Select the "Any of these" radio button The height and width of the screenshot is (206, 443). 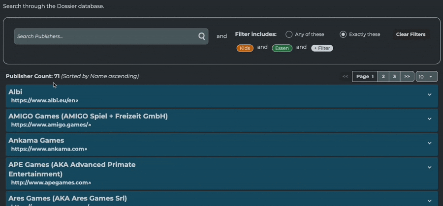click(289, 34)
